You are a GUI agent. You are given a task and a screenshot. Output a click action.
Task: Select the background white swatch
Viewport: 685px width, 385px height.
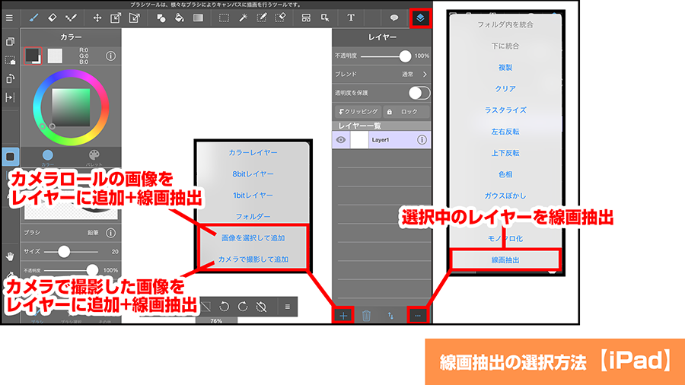[x=55, y=56]
